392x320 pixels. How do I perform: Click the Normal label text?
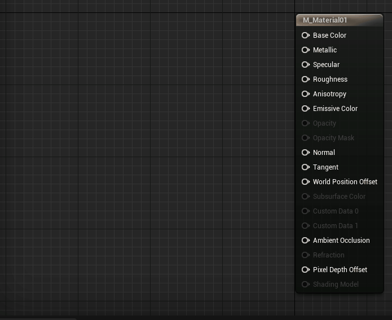[324, 152]
